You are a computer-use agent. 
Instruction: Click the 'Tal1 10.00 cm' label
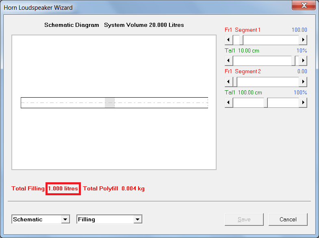pos(242,51)
